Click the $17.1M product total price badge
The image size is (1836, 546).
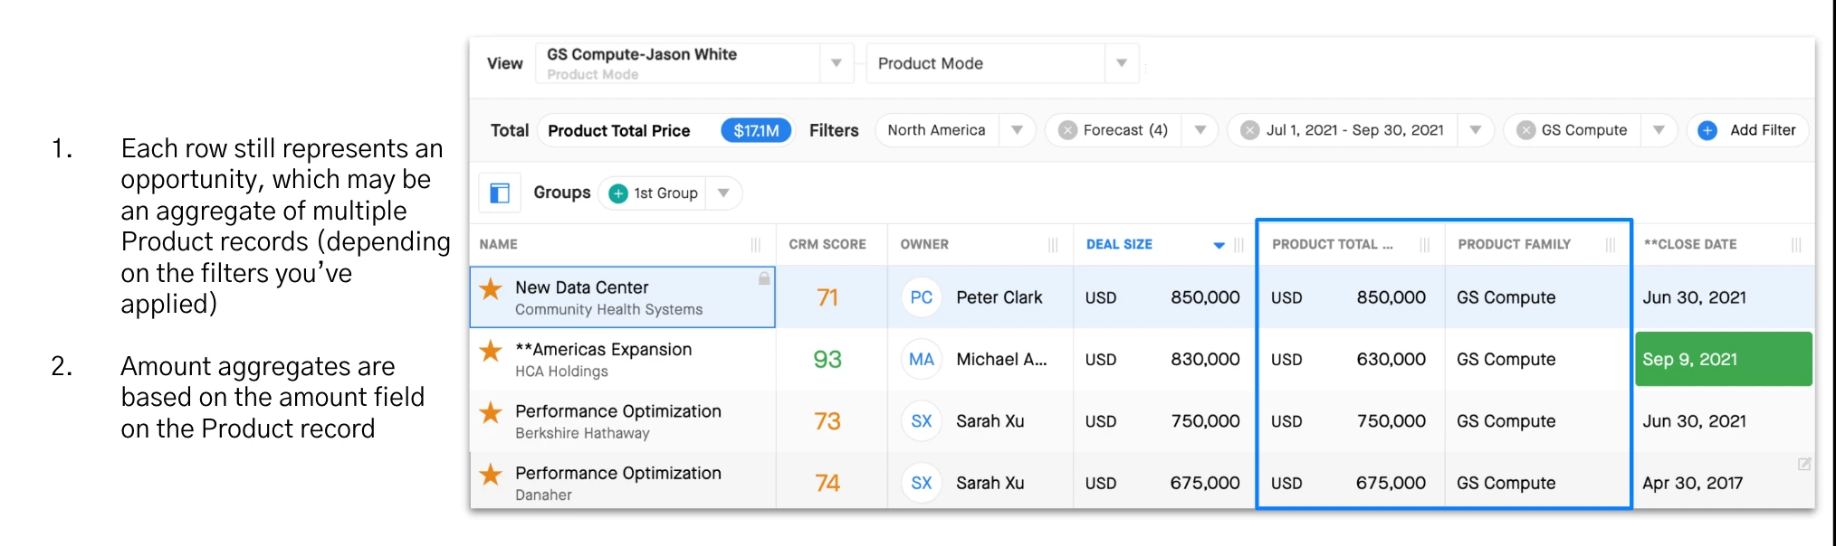tap(756, 131)
